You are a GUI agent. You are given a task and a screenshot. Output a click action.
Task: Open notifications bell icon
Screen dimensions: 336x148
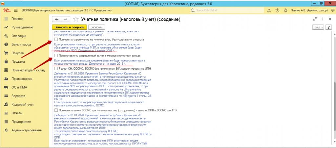click(x=269, y=10)
